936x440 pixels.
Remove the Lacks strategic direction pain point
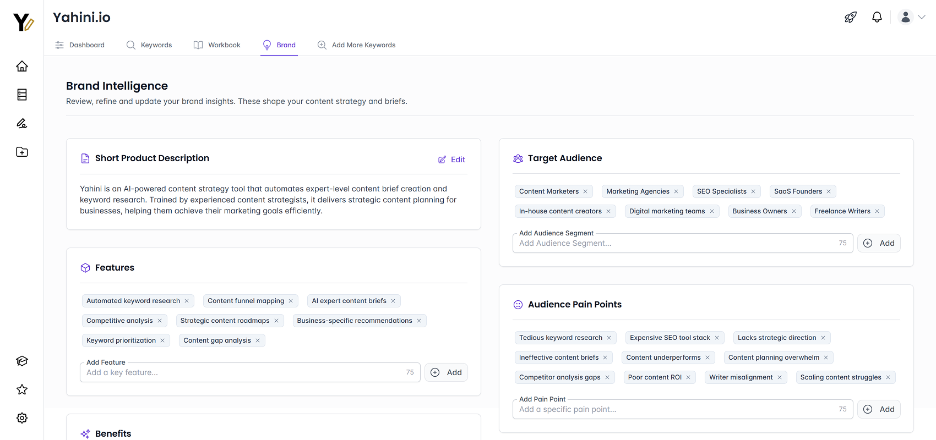coord(823,338)
